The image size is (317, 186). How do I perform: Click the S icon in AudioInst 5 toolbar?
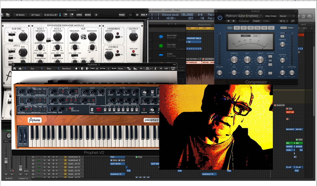pos(155,69)
